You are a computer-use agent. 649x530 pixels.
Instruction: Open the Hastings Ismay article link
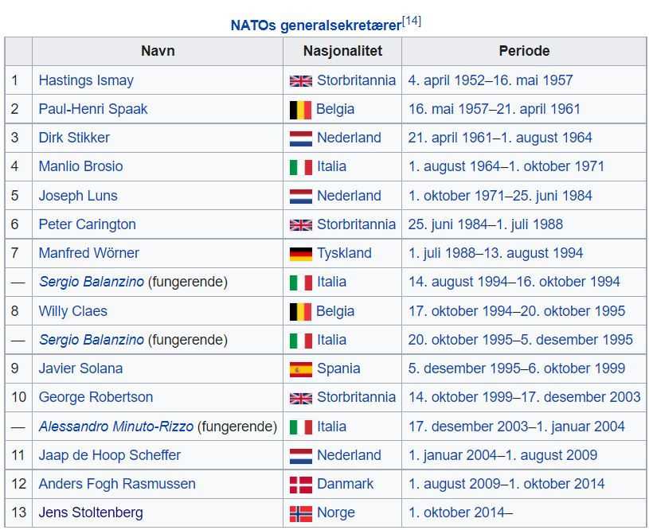coord(86,80)
